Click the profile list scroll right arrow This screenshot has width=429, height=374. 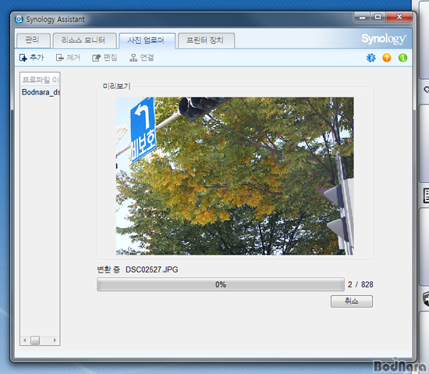pos(55,340)
